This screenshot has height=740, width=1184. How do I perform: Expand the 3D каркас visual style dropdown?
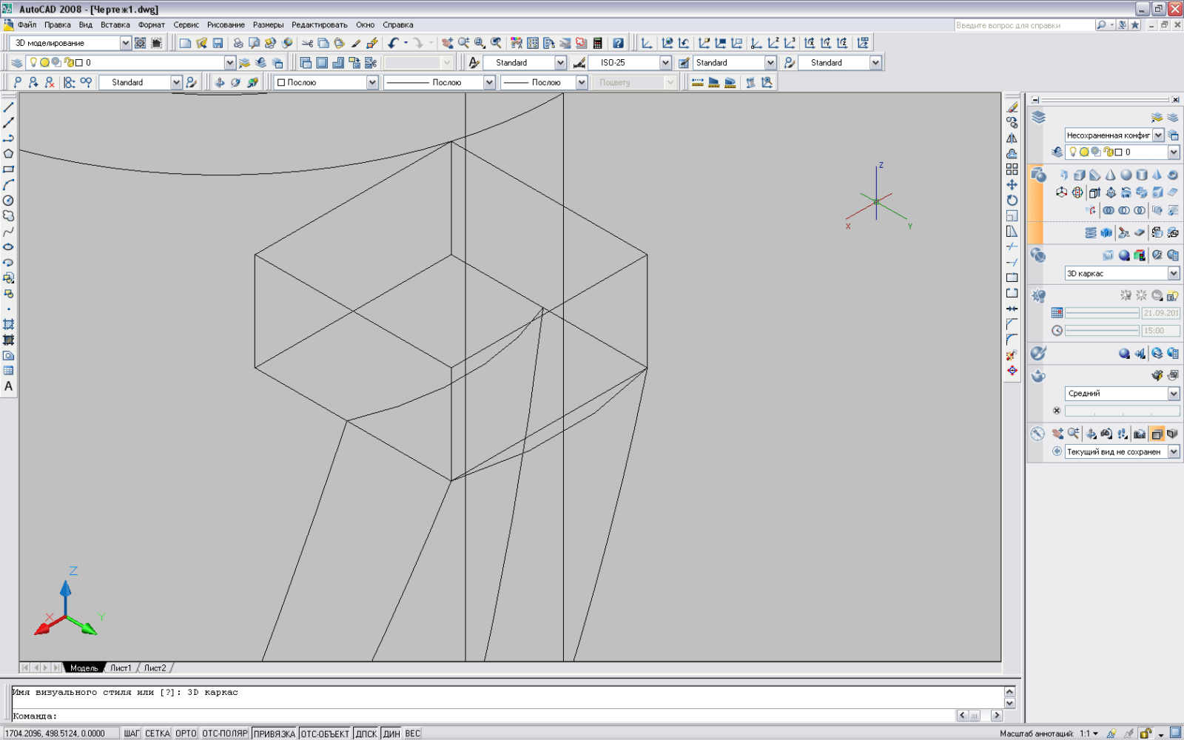1174,274
